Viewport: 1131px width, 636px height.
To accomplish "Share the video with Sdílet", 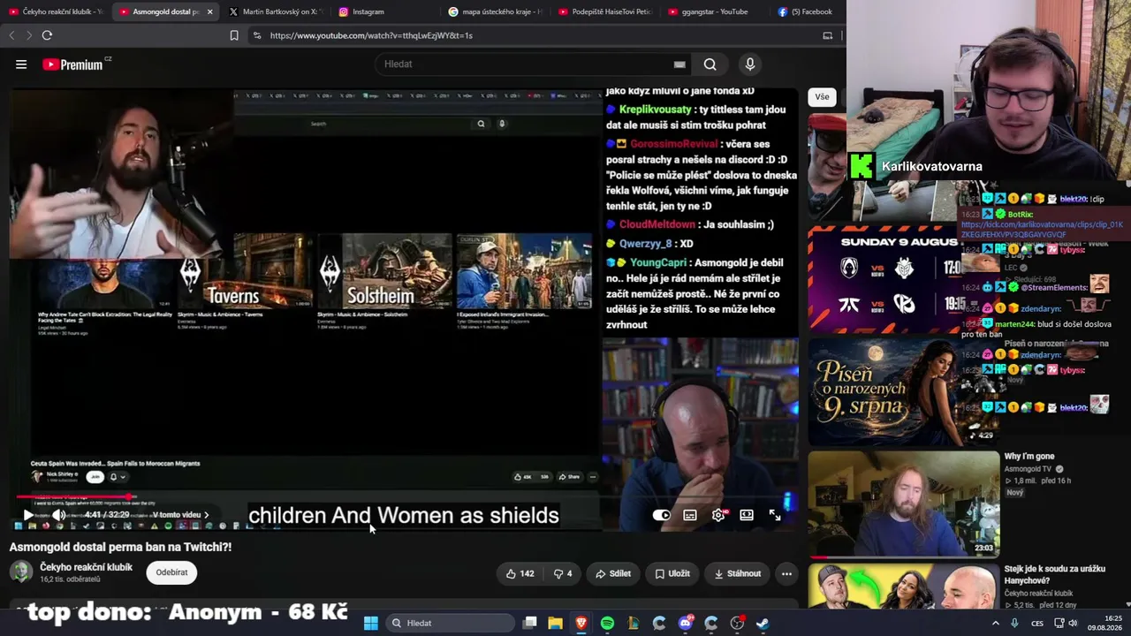I will (x=613, y=573).
